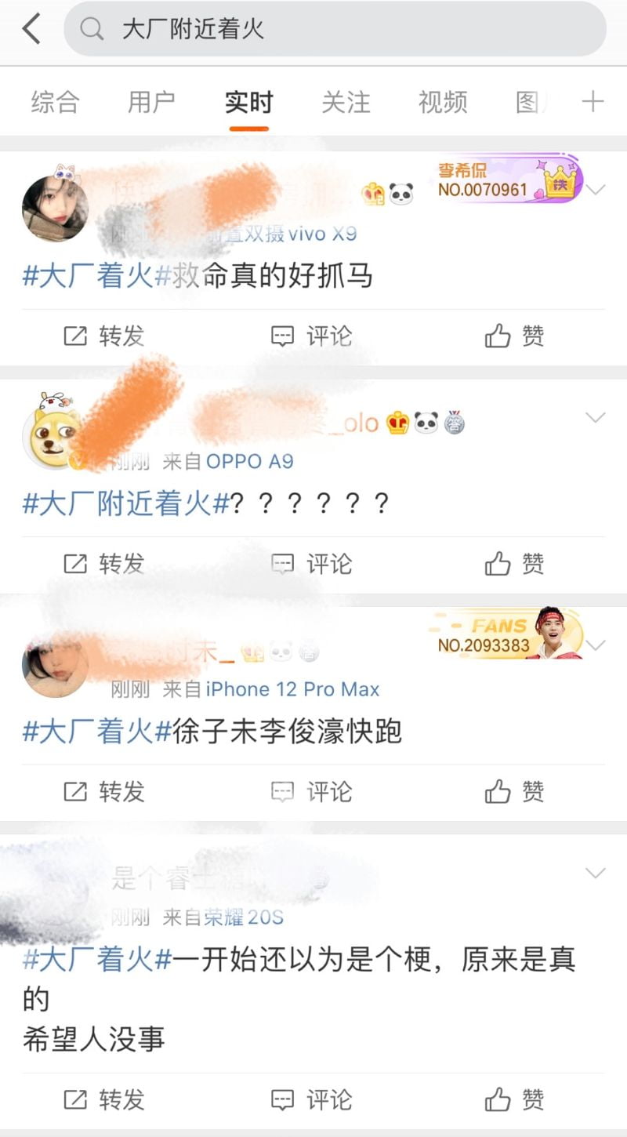Open the chevron menu on the iPhone 12 Pro Max post
Viewport: 627px width, 1137px height.
pos(596,645)
